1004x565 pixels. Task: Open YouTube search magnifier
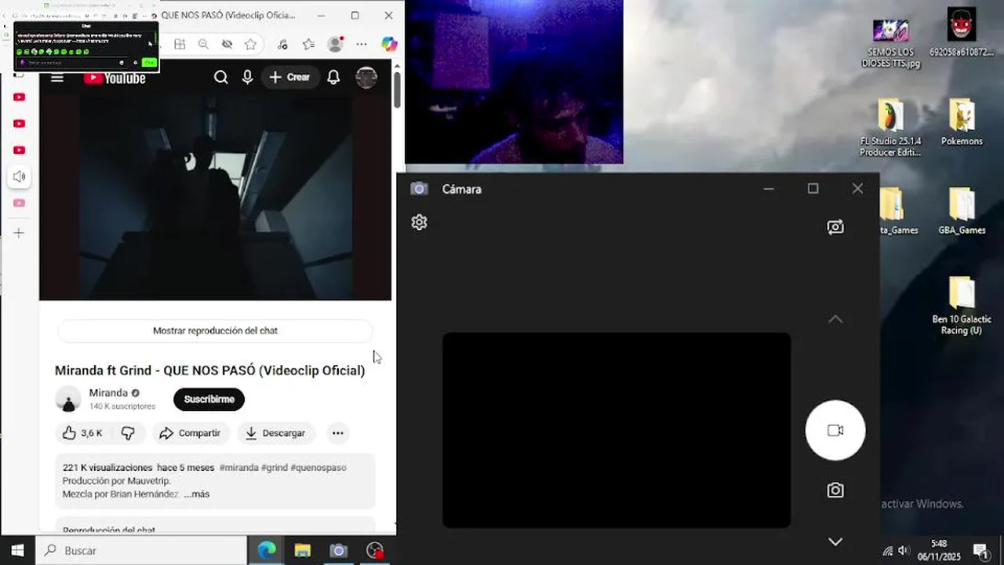pos(221,77)
